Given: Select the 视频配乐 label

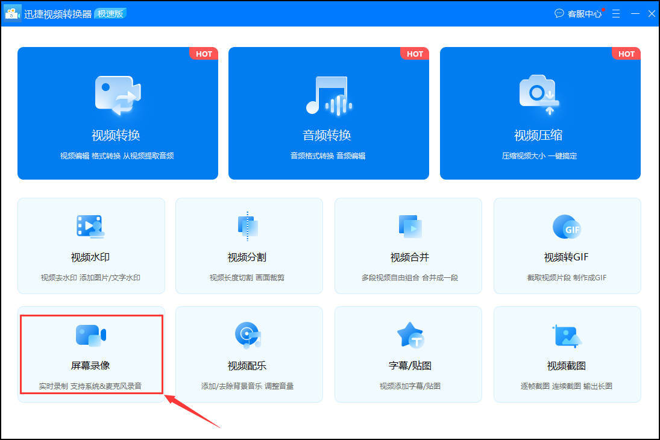Looking at the screenshot, I should point(247,366).
